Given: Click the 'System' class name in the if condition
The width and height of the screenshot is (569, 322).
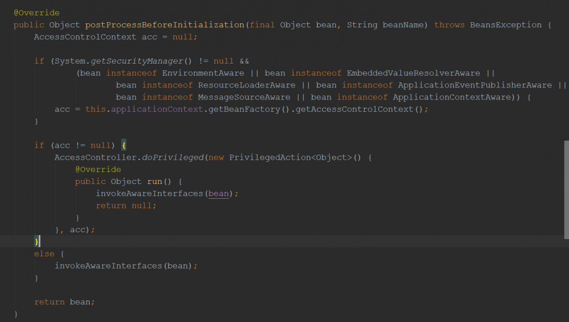Looking at the screenshot, I should [70, 61].
